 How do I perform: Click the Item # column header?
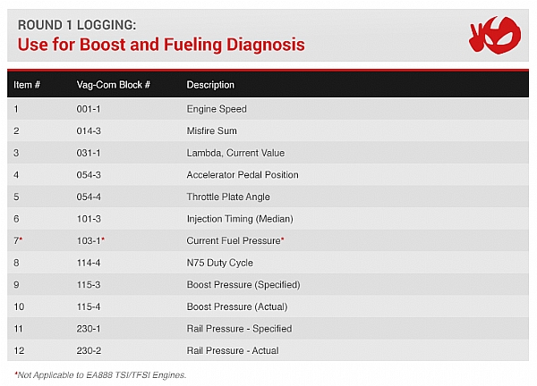pyautogui.click(x=27, y=85)
